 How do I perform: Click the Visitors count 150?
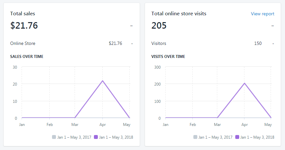pos(258,43)
